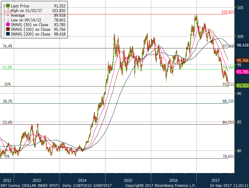Screen dimensions: 249x188
Task: Select the navy 98.418 axis price tag
Action: pyautogui.click(x=243, y=45)
